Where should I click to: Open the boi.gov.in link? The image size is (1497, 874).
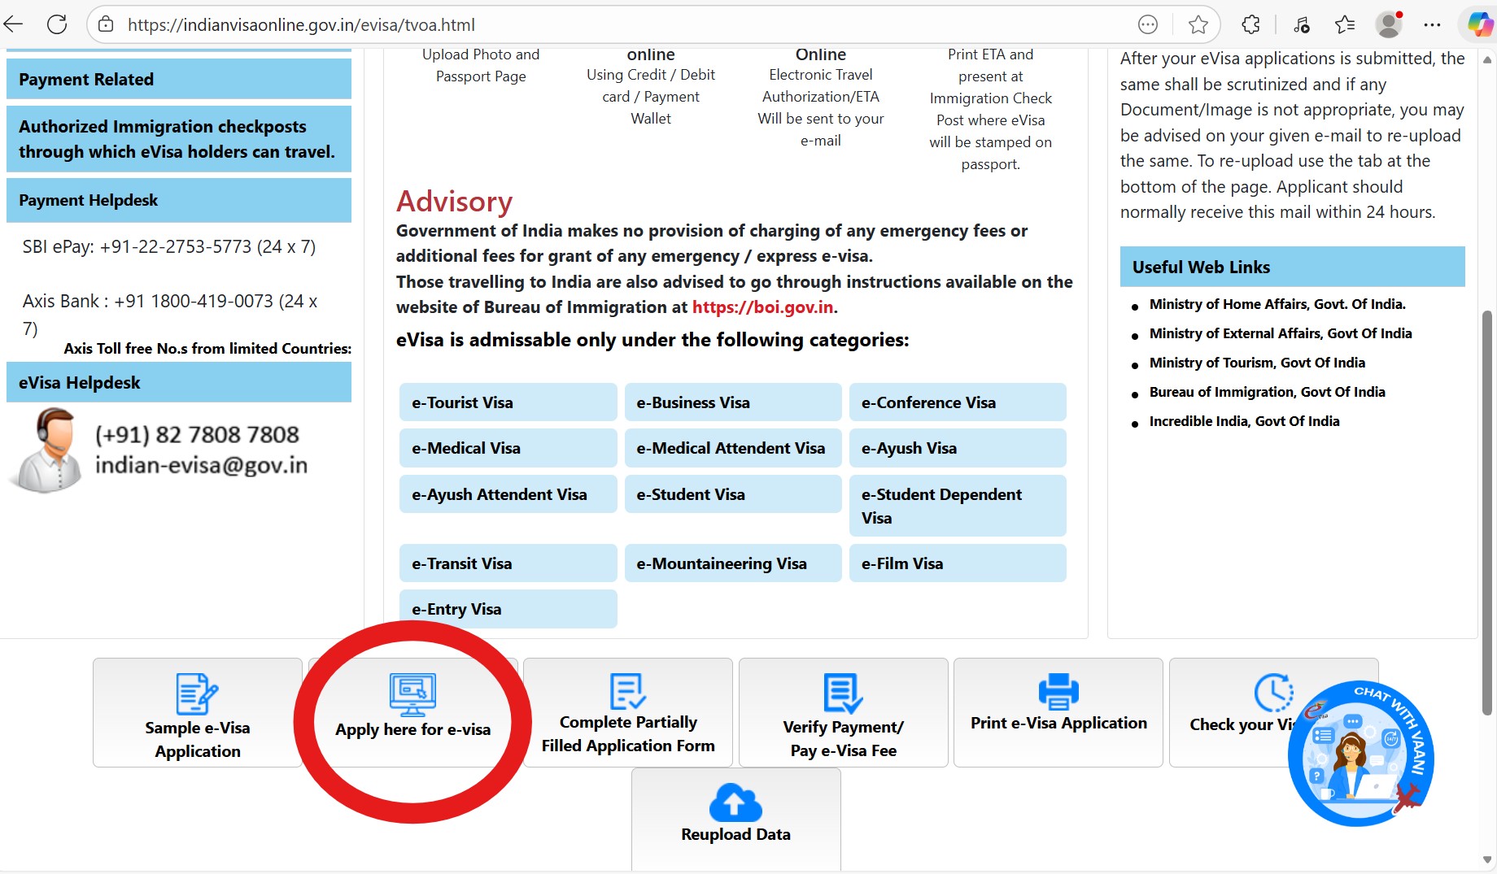[762, 307]
